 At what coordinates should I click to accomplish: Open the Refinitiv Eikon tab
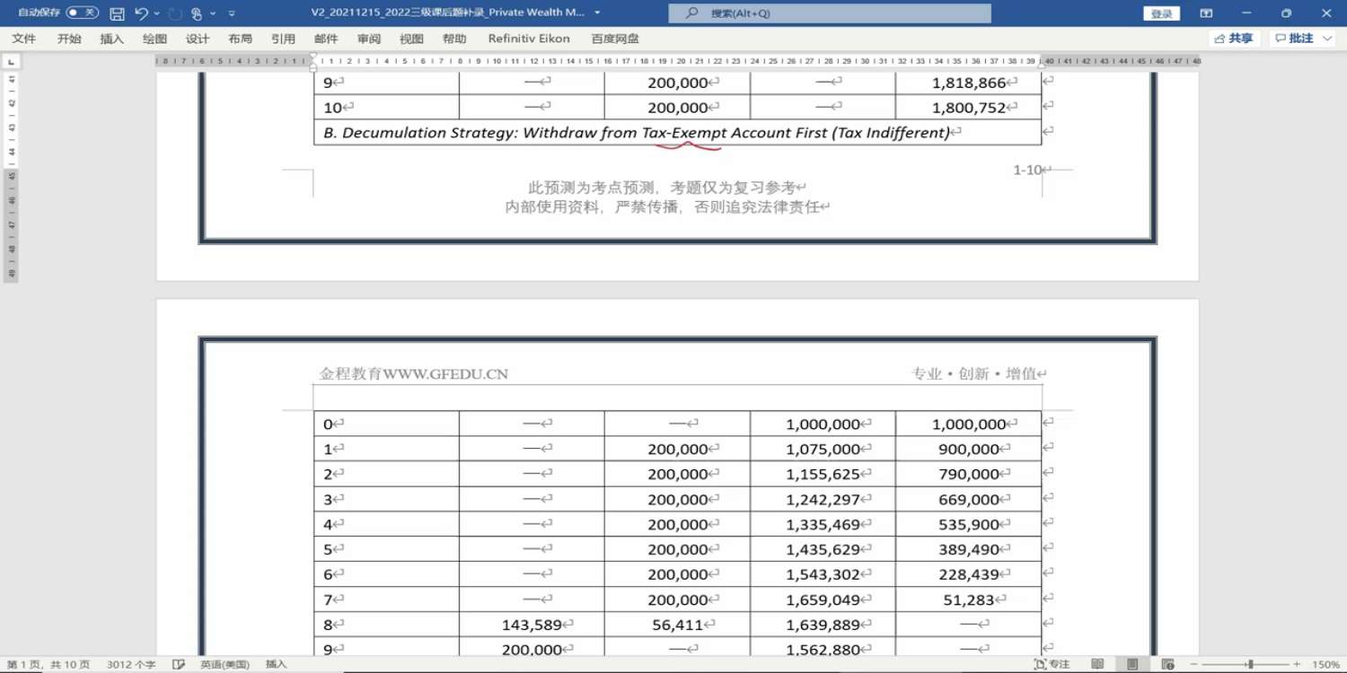pos(529,39)
